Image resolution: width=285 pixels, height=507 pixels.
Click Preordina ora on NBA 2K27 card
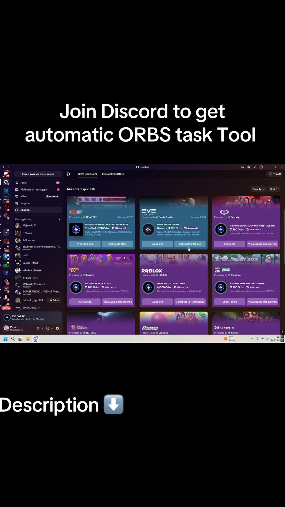85,244
